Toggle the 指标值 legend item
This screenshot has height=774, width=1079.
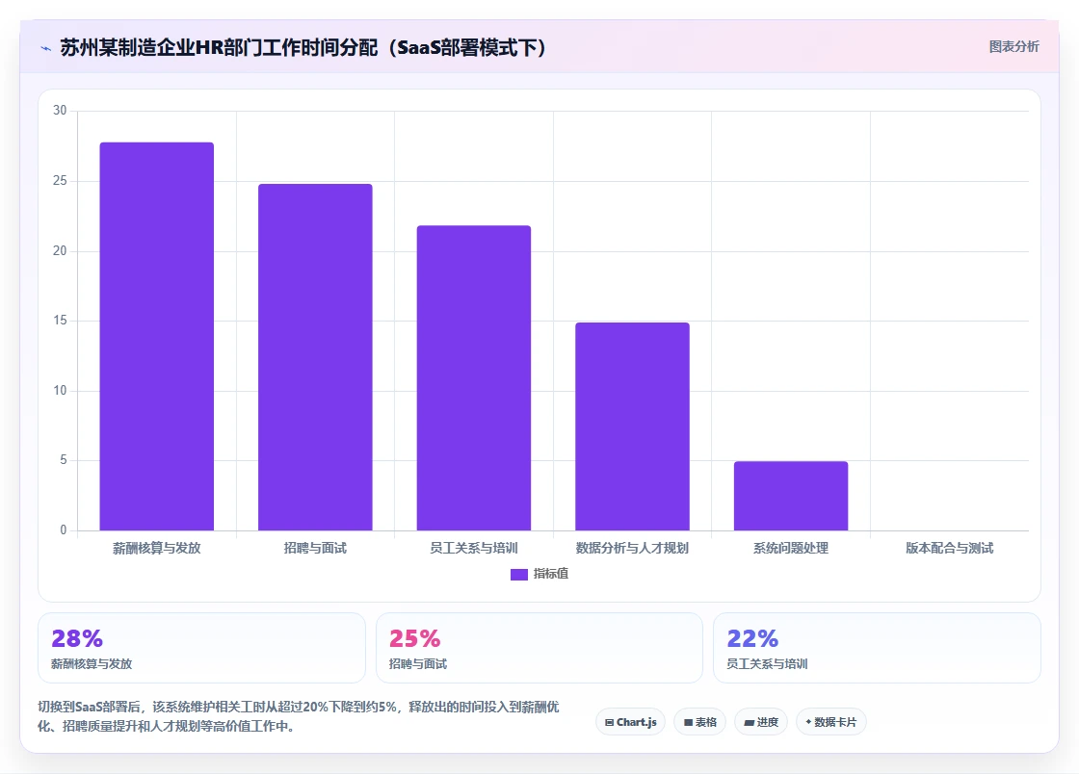click(x=539, y=574)
